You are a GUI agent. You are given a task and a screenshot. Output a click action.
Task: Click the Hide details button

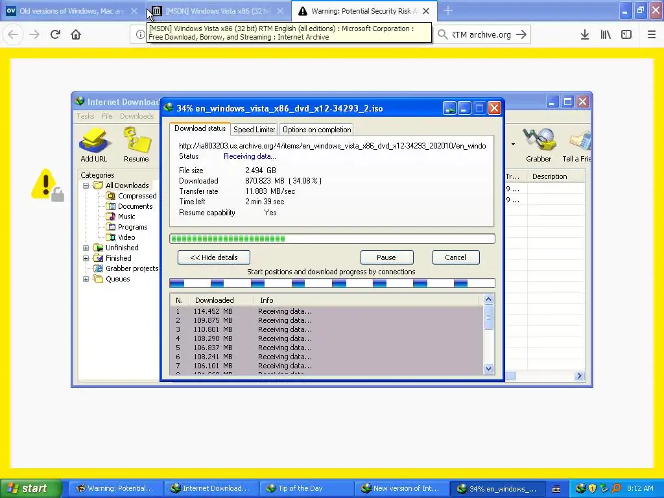(214, 257)
